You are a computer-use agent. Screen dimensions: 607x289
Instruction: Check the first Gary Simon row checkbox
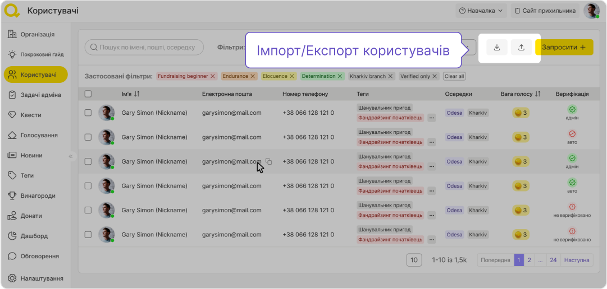[88, 113]
